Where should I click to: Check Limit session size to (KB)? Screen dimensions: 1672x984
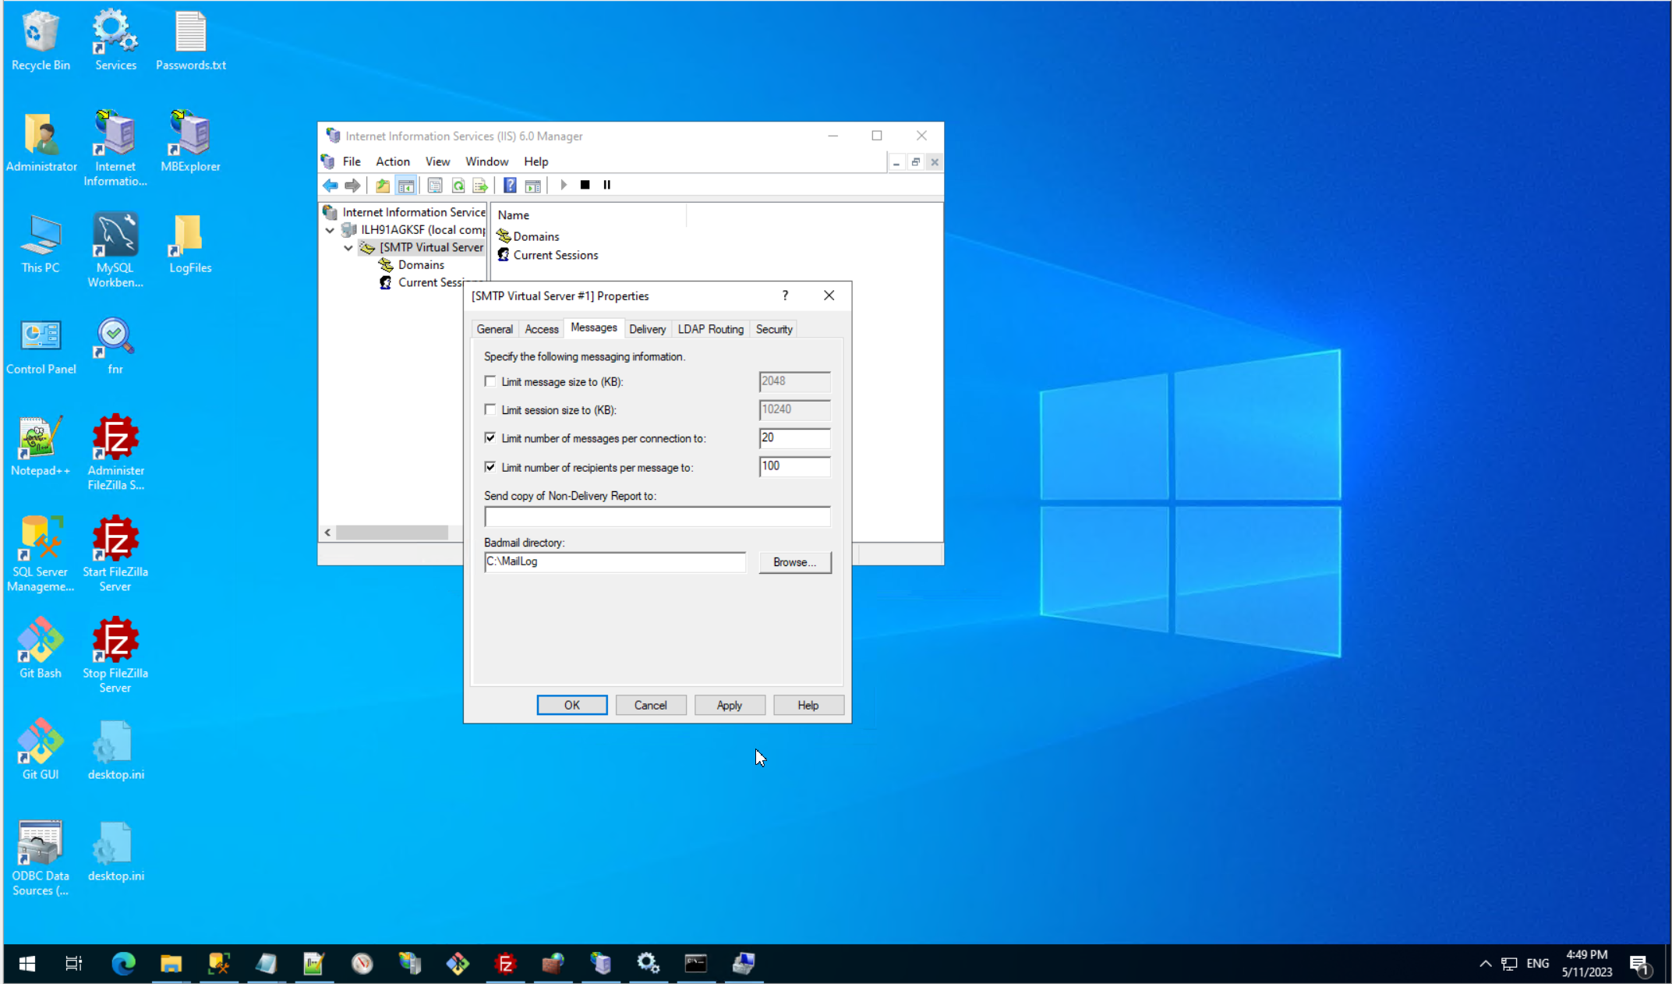click(490, 409)
